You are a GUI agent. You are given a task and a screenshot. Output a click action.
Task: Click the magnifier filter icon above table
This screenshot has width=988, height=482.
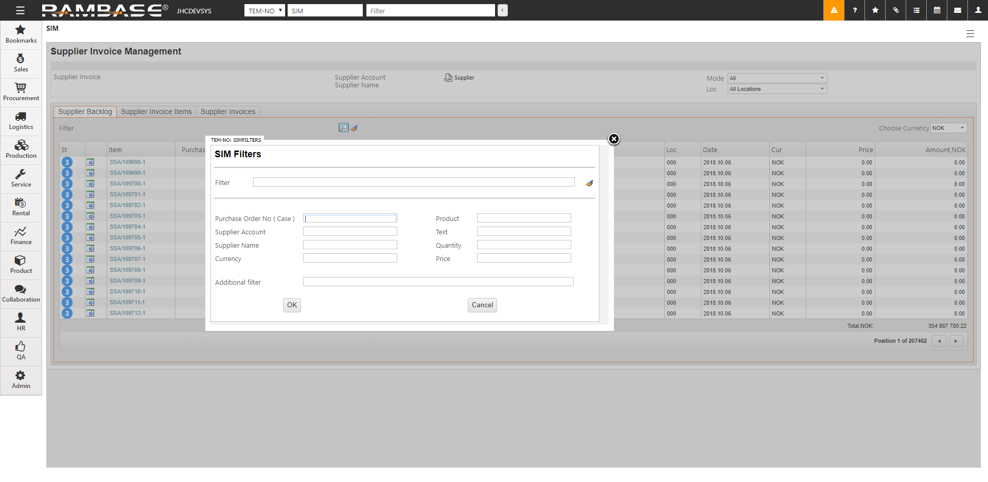[343, 127]
